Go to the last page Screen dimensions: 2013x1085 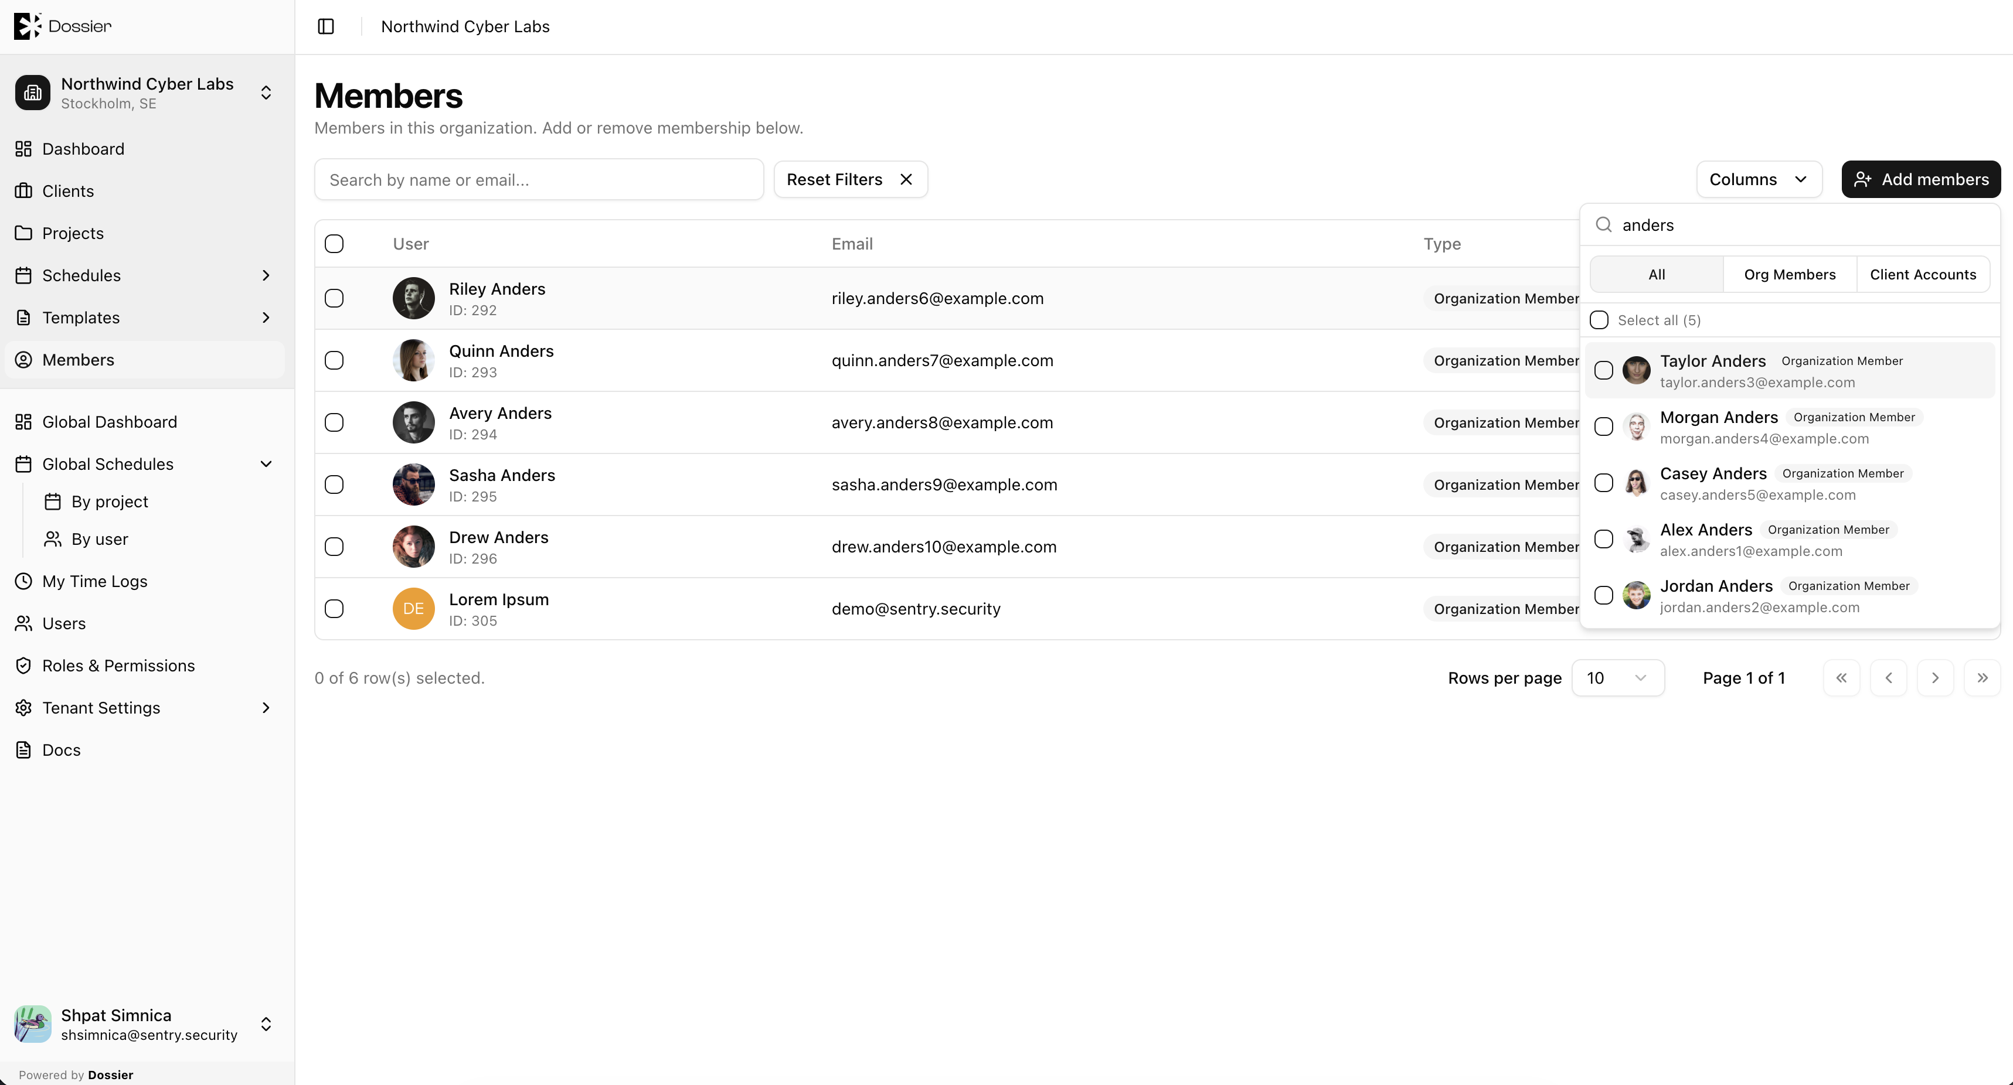(1983, 678)
